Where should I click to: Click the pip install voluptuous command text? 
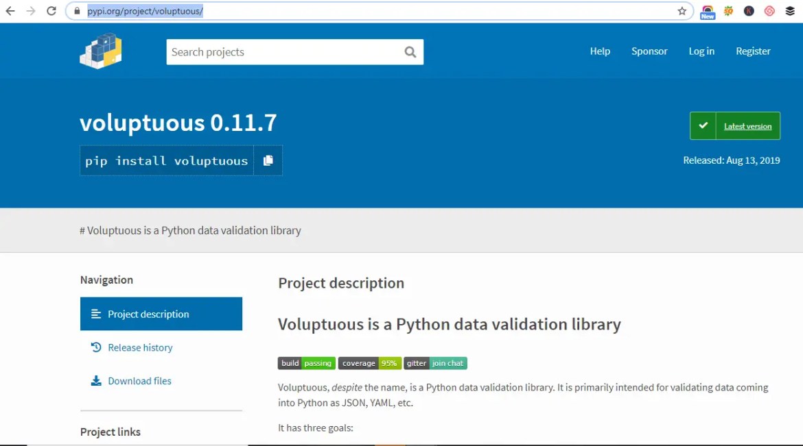coord(167,160)
